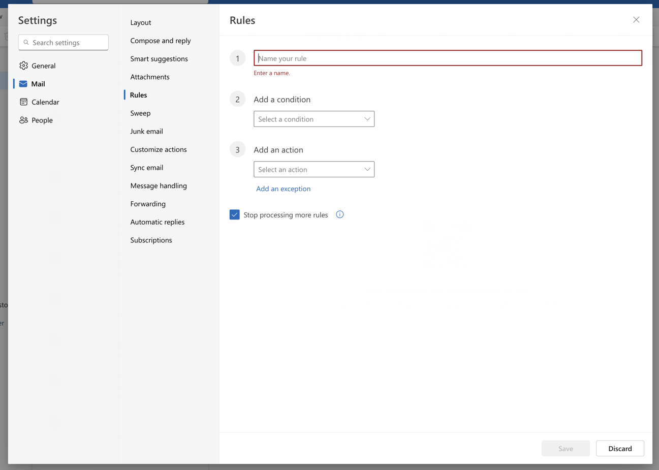
Task: Open Automatic replies settings
Action: [x=158, y=222]
